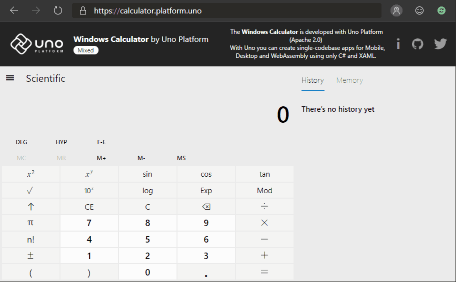
Task: Click the browser profile avatar icon
Action: 396,11
